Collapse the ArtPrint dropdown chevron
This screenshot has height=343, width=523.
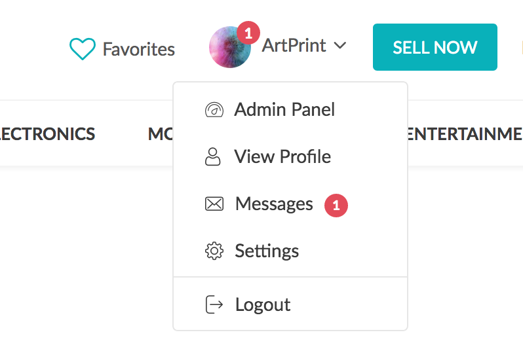[x=339, y=46]
